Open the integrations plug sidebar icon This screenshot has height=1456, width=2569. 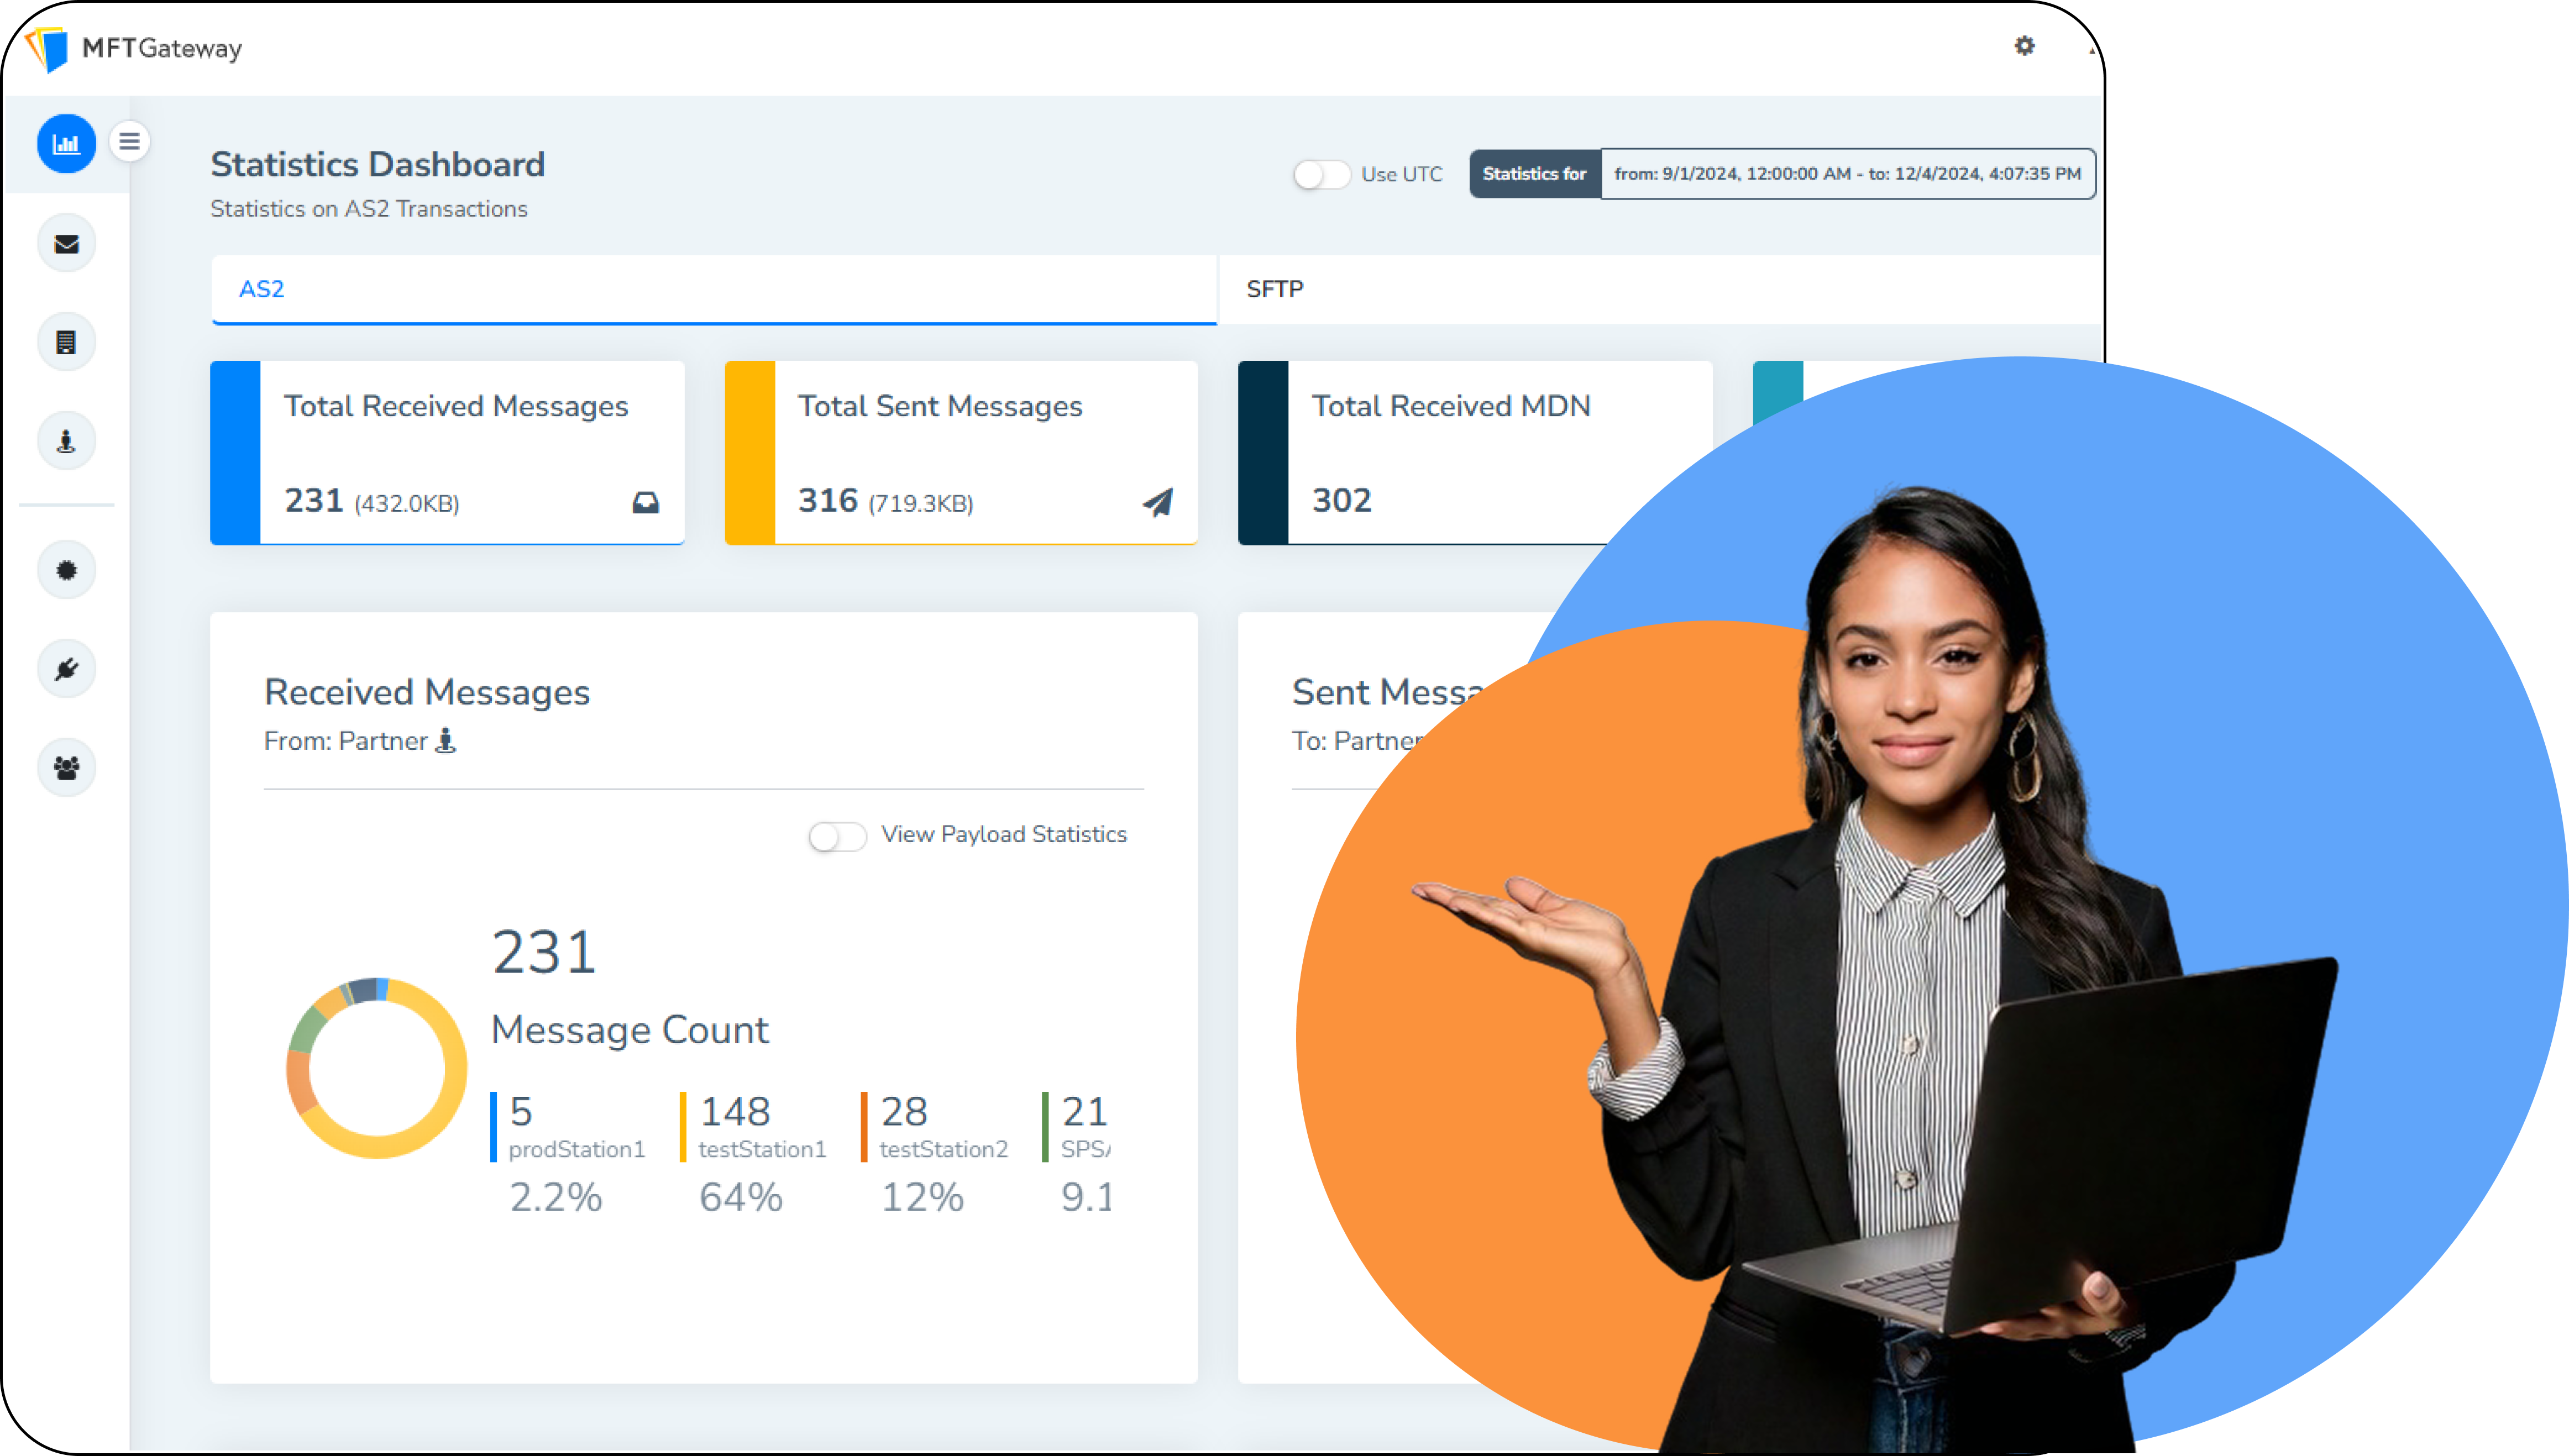click(x=66, y=669)
